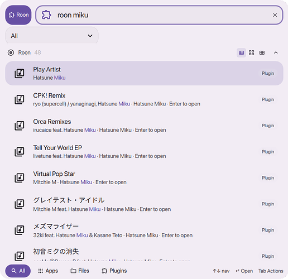Open the メズマライザー result
The width and height of the screenshot is (288, 279).
[144, 230]
